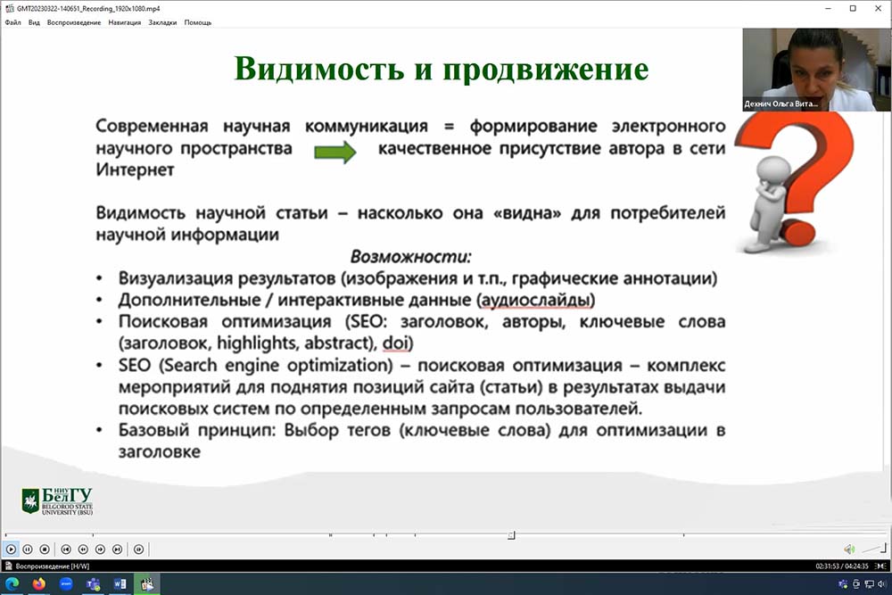Open the Воспроизведение menu

point(74,22)
